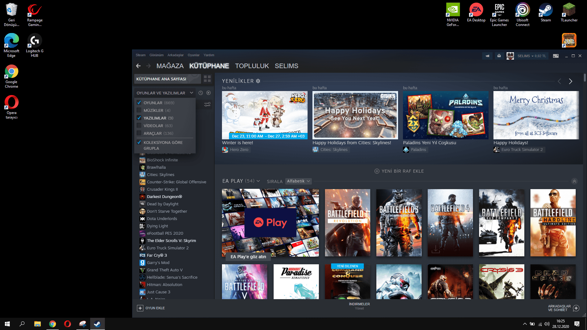587x330 pixels.
Task: Enable the Müzikler filter checkbox
Action: [x=139, y=110]
